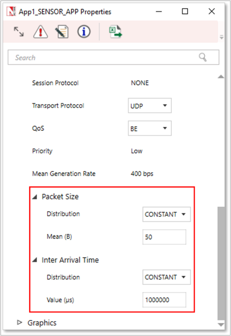Open the information icon
The image size is (231, 336).
[x=84, y=32]
